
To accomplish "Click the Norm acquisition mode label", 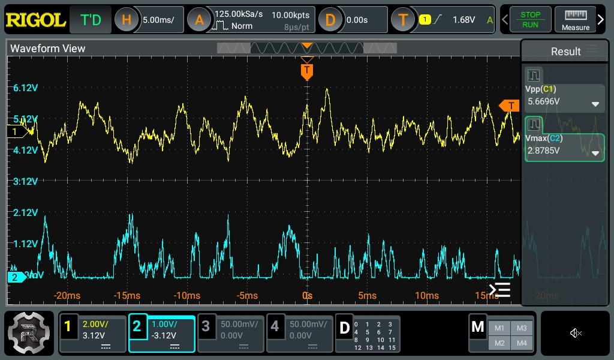I will [x=242, y=26].
